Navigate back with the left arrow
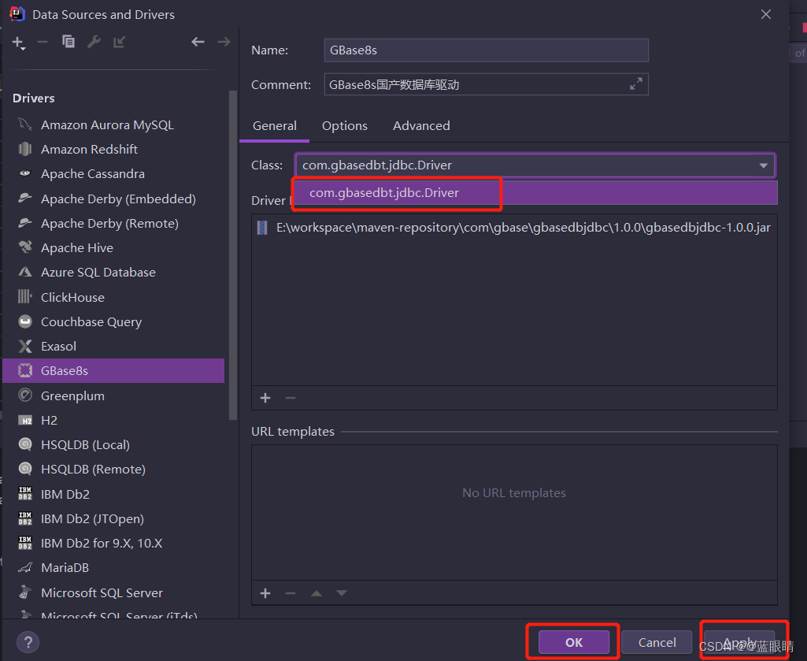 click(x=198, y=42)
